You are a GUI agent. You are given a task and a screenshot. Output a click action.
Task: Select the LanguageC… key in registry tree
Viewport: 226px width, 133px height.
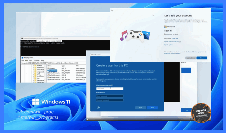click(x=40, y=72)
